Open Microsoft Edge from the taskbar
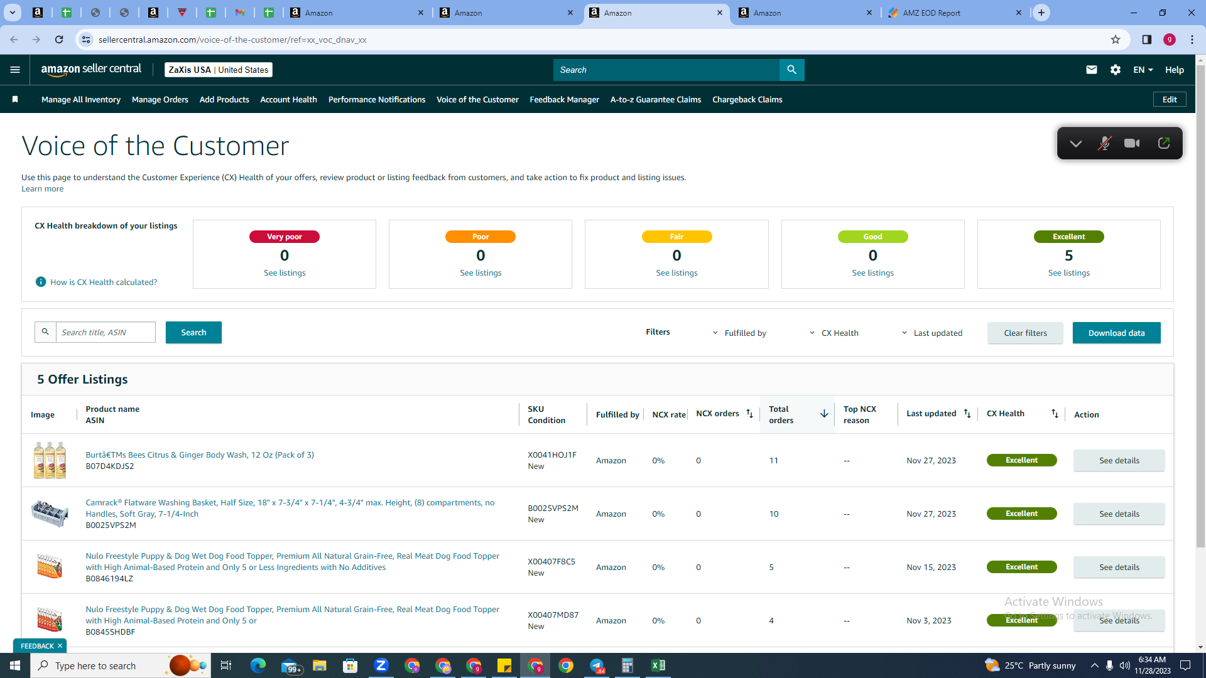The width and height of the screenshot is (1206, 678). coord(258,665)
